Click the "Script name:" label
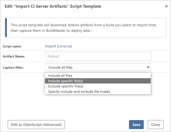171x132 pixels. click(x=12, y=46)
